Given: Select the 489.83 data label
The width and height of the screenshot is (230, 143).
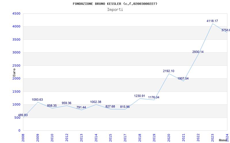Looking at the screenshot, I should pos(23,115).
